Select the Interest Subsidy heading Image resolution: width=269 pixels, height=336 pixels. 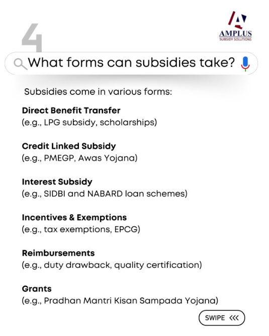(57, 182)
